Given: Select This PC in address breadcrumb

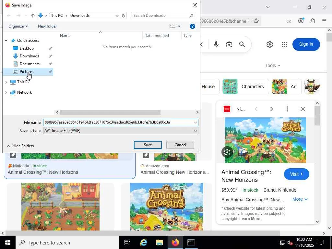Looking at the screenshot, I should point(56,16).
